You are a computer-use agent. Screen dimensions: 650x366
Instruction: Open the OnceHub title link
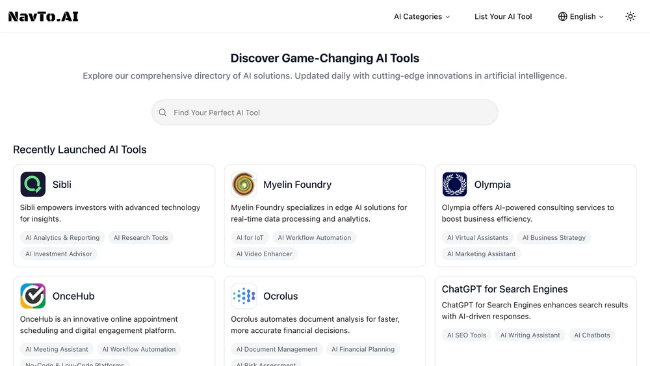pyautogui.click(x=73, y=296)
